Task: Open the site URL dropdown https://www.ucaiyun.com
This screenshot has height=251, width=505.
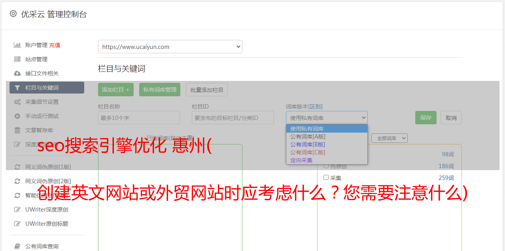Action: click(170, 47)
